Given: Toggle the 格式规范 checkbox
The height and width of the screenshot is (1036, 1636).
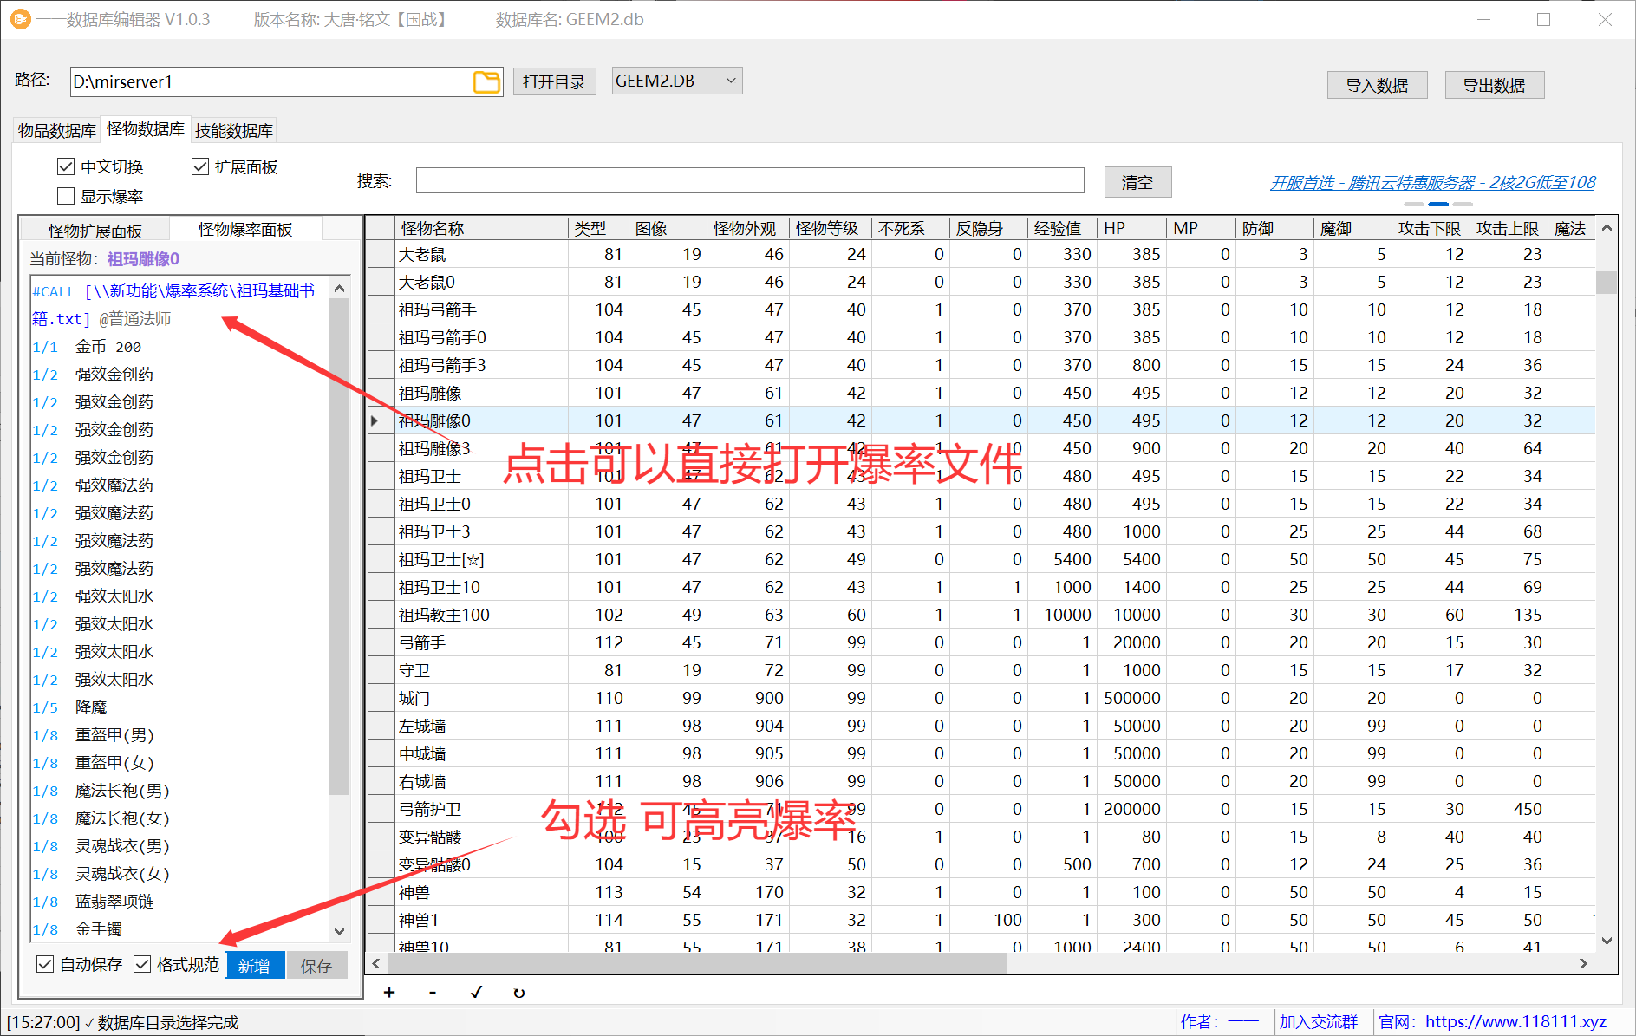Looking at the screenshot, I should point(143,964).
